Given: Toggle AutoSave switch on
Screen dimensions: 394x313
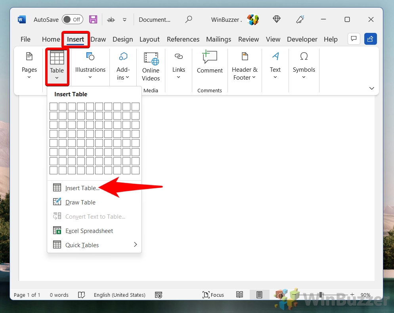Looking at the screenshot, I should coord(73,19).
